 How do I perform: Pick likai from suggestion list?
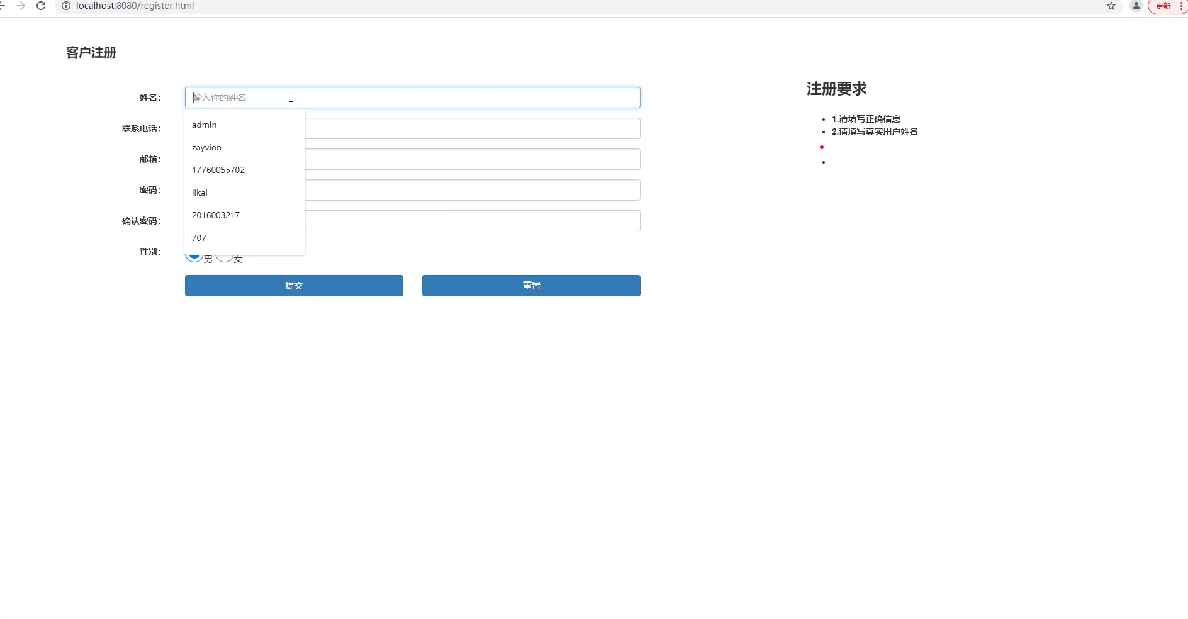(x=245, y=192)
